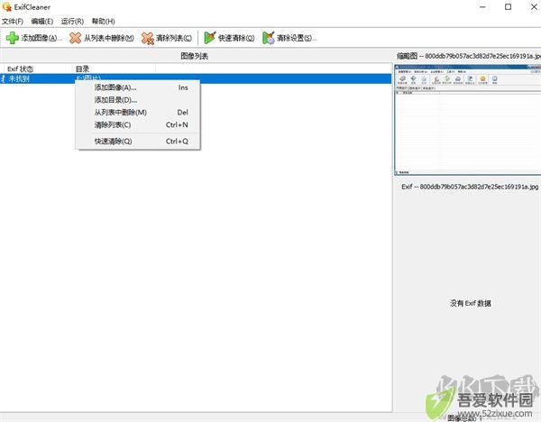
Task: Click the 从列表中删除(M) toolbar label
Action: click(109, 38)
